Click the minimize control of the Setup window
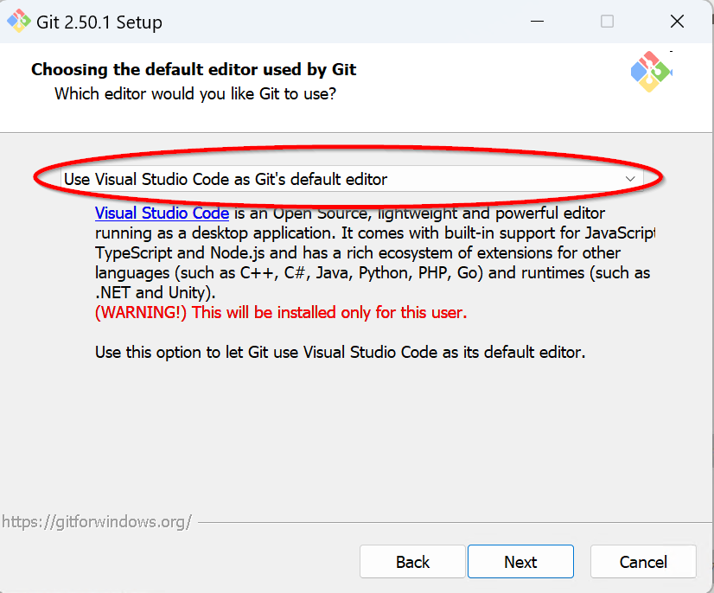The image size is (714, 593). point(537,22)
